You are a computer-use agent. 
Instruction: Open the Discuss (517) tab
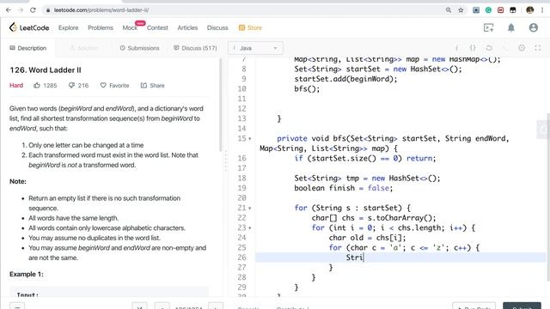coord(195,48)
